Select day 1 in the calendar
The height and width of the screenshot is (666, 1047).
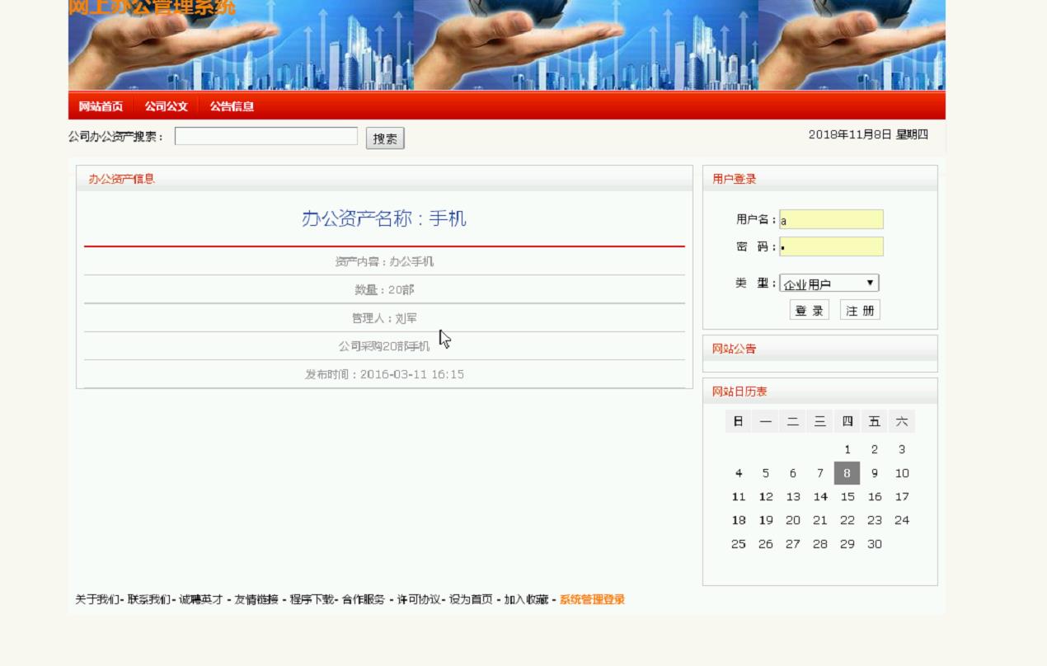pos(847,449)
